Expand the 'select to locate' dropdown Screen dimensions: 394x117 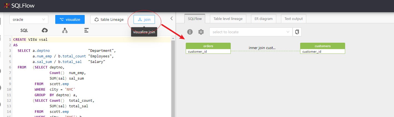click(251, 32)
